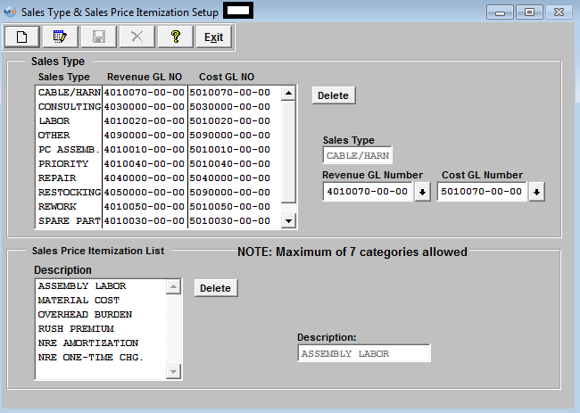Click the application logo in the title bar
This screenshot has height=413, width=580.
[x=10, y=12]
